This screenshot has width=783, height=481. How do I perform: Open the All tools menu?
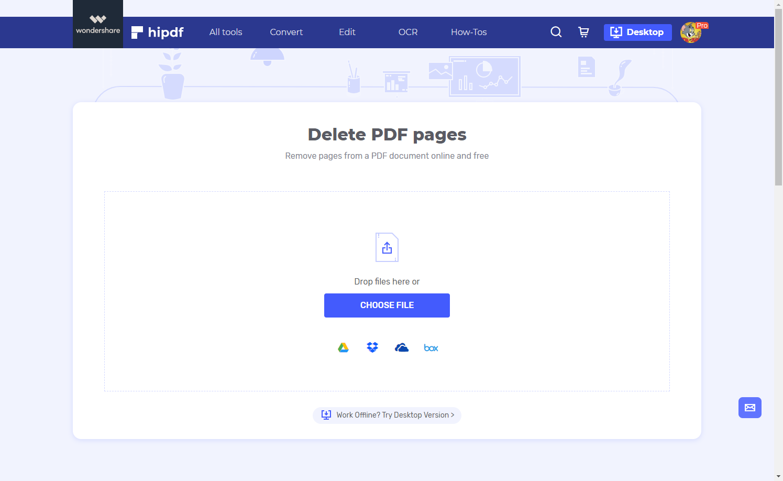226,32
